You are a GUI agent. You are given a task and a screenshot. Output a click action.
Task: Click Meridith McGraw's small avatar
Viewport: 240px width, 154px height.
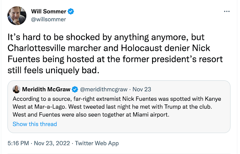[16, 89]
